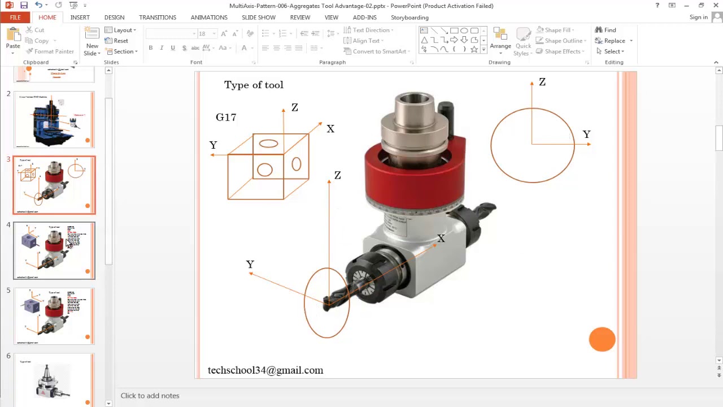Image resolution: width=723 pixels, height=407 pixels.
Task: Select the triangle shape in gallery
Action: pos(424,40)
